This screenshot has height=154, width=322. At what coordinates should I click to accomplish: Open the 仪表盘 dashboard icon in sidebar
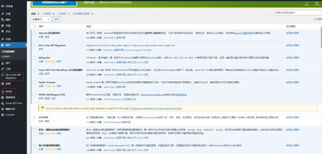2,6
